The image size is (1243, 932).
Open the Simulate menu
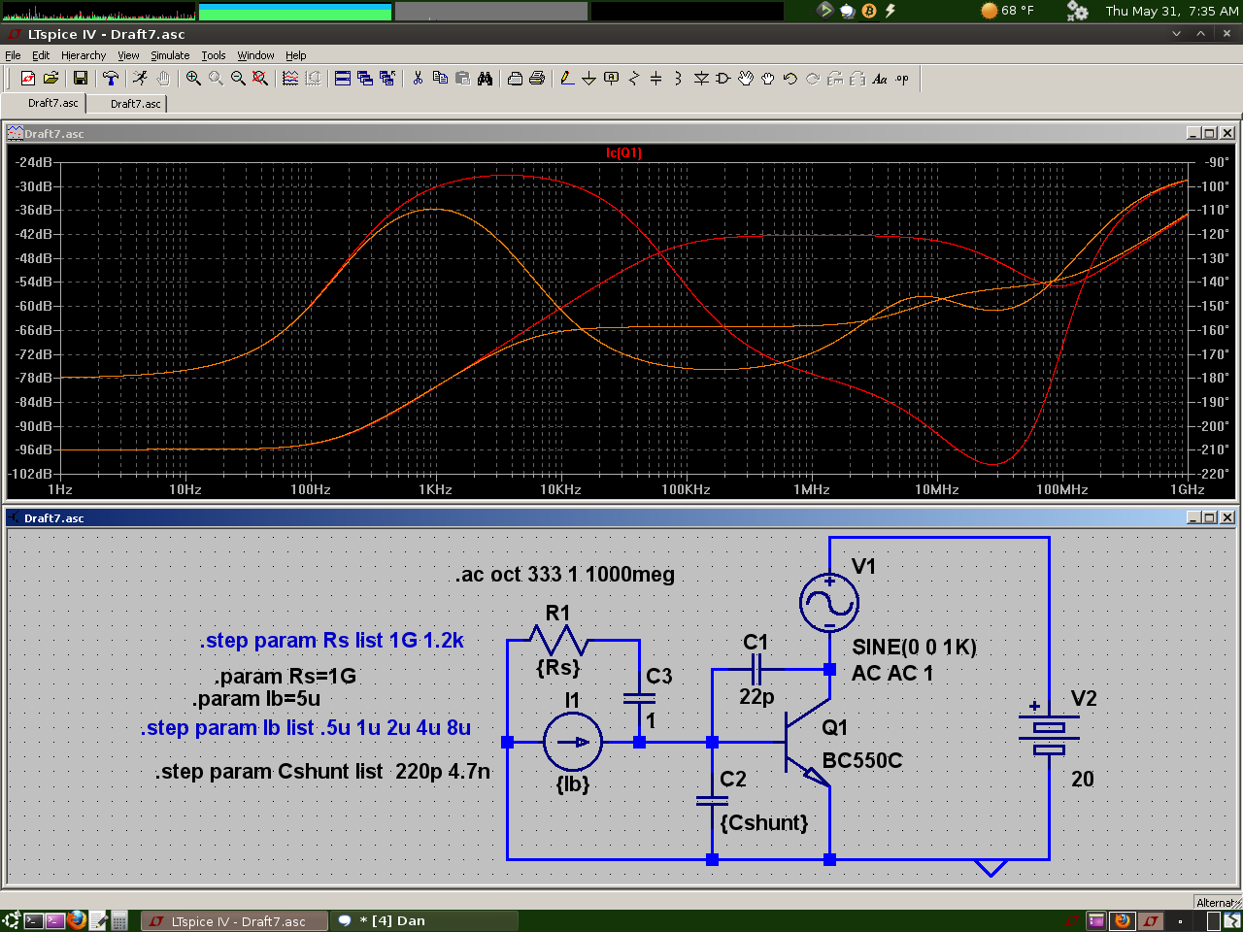click(x=170, y=55)
